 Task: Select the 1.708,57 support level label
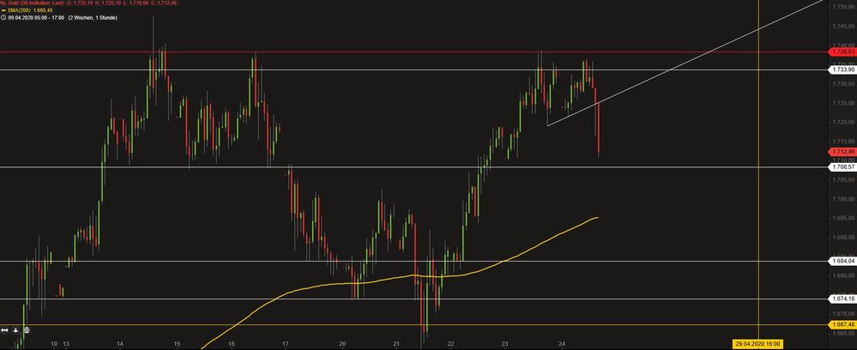click(x=841, y=166)
